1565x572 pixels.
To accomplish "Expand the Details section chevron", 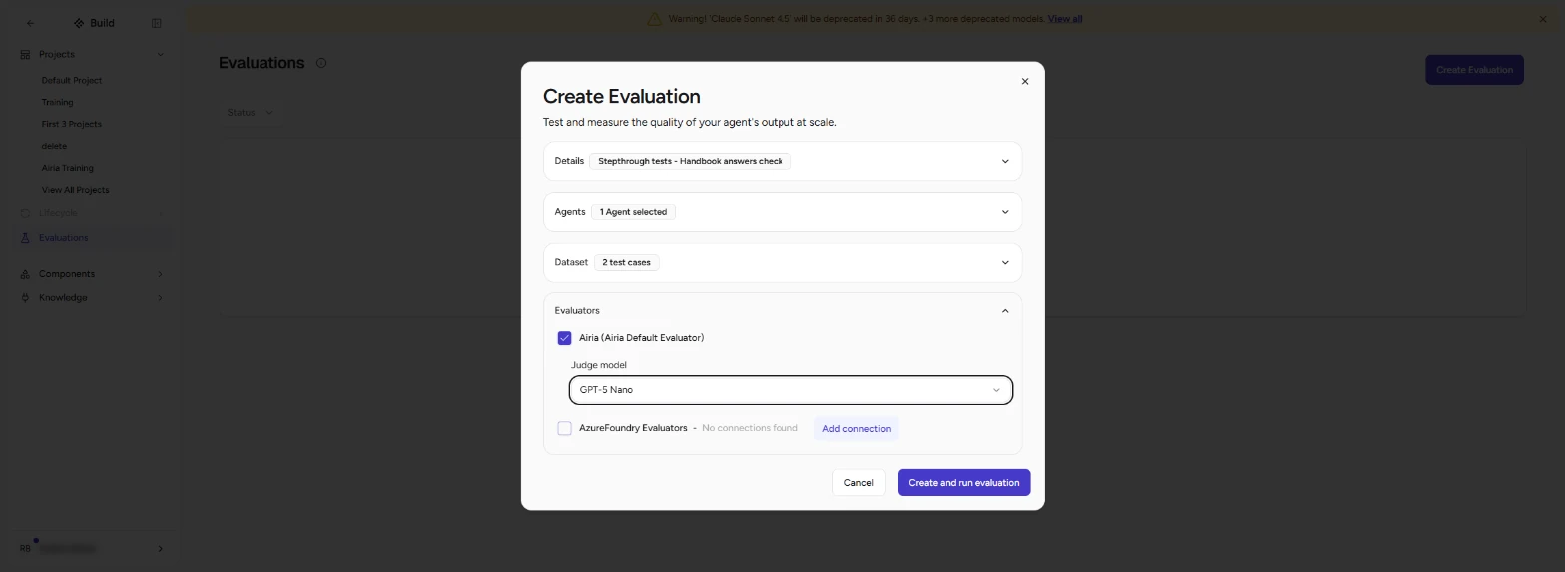I will (x=1004, y=161).
